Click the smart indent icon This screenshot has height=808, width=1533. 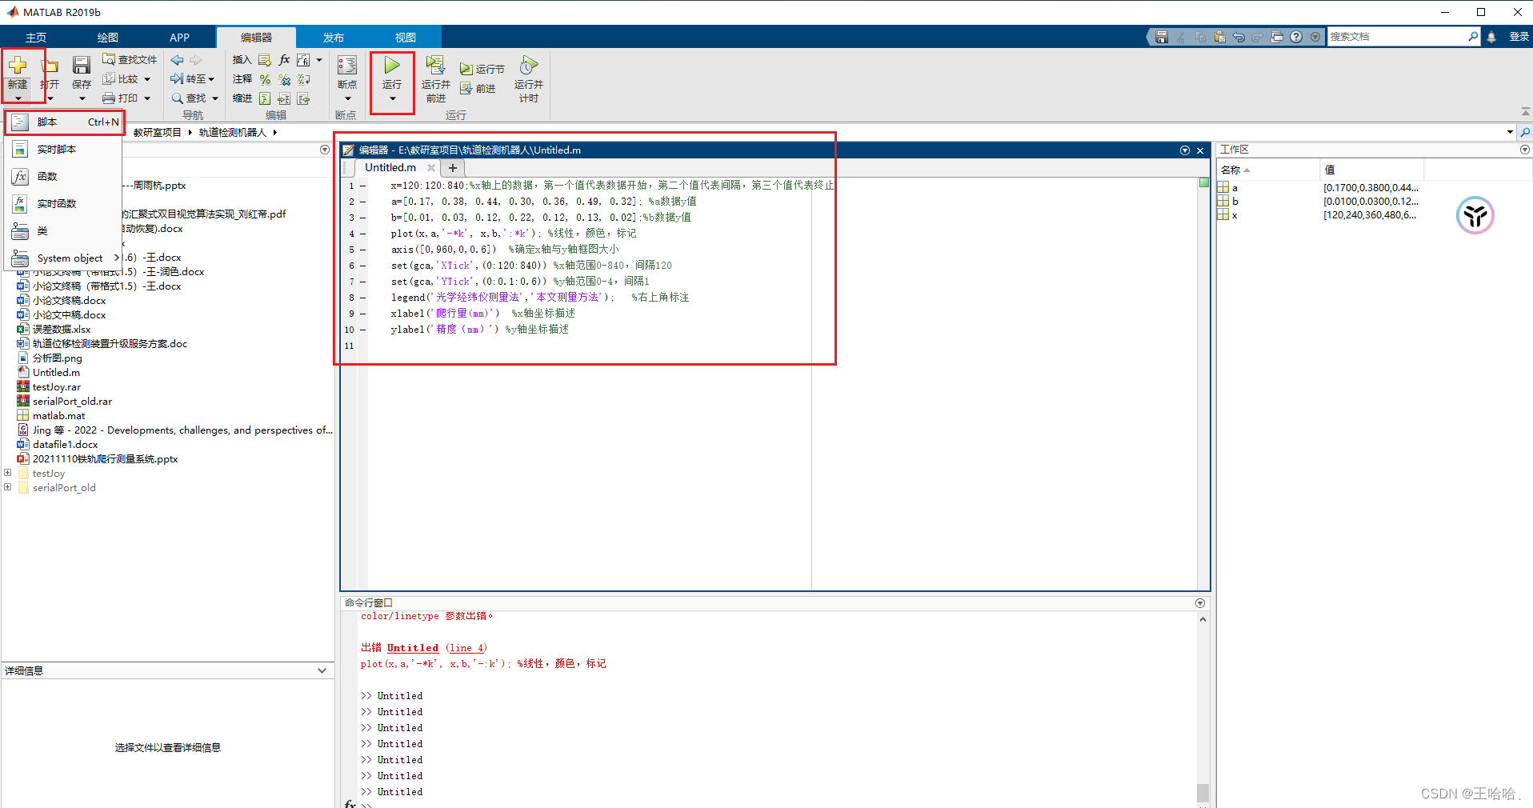[x=265, y=98]
